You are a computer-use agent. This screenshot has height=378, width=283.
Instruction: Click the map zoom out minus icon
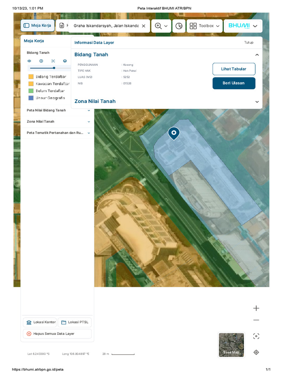coord(256,320)
